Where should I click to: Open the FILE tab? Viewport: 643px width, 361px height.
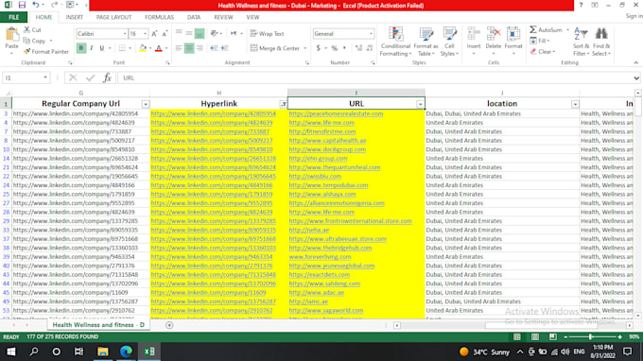tap(14, 17)
